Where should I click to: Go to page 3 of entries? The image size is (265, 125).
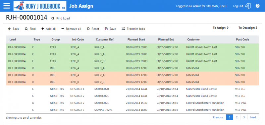pyautogui.click(x=244, y=117)
